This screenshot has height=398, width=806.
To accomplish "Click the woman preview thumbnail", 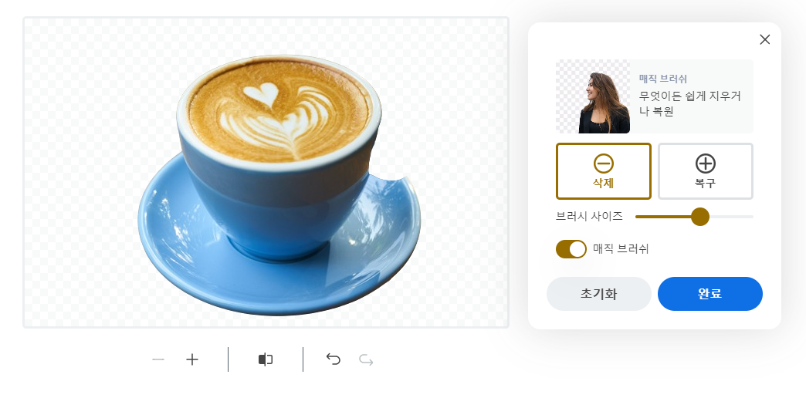I will point(593,96).
